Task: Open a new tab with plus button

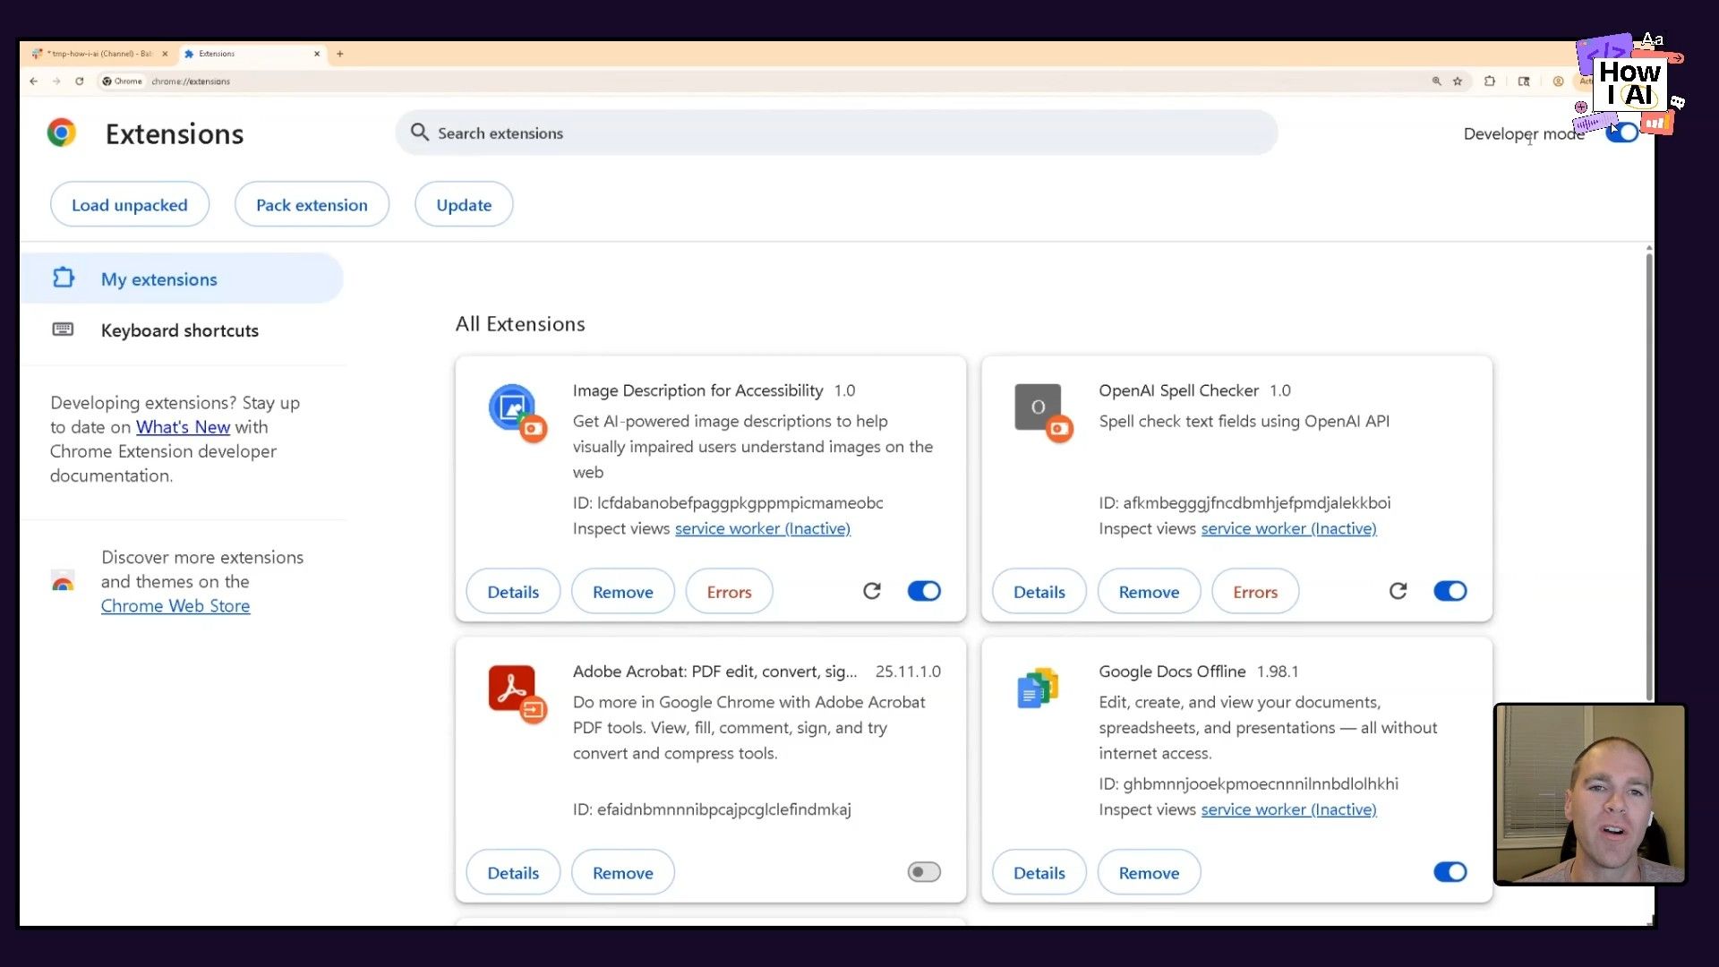Action: pyautogui.click(x=339, y=54)
